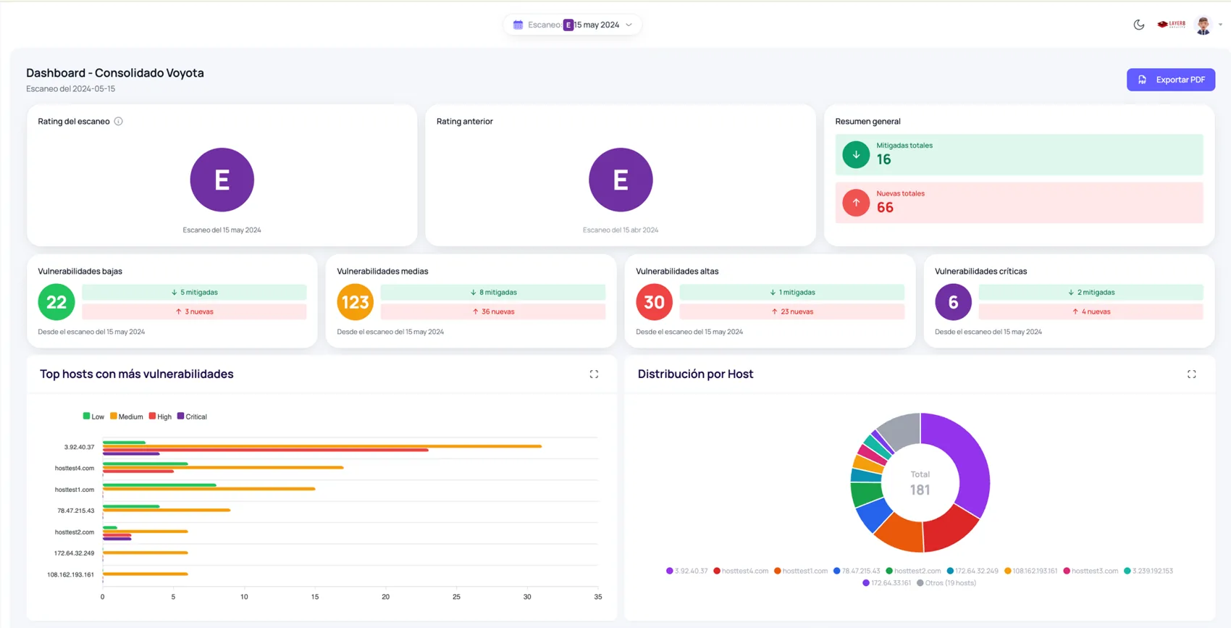Click the Dashboard - Consolidado Voyota title

pos(115,72)
